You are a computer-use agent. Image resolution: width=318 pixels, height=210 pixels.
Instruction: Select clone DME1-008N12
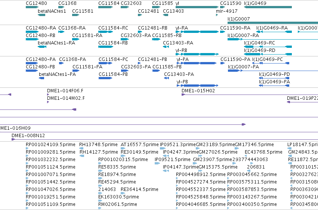point(28,135)
